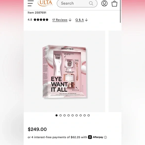
Task: Select the fifth image carousel dot
Action: click(x=72, y=115)
